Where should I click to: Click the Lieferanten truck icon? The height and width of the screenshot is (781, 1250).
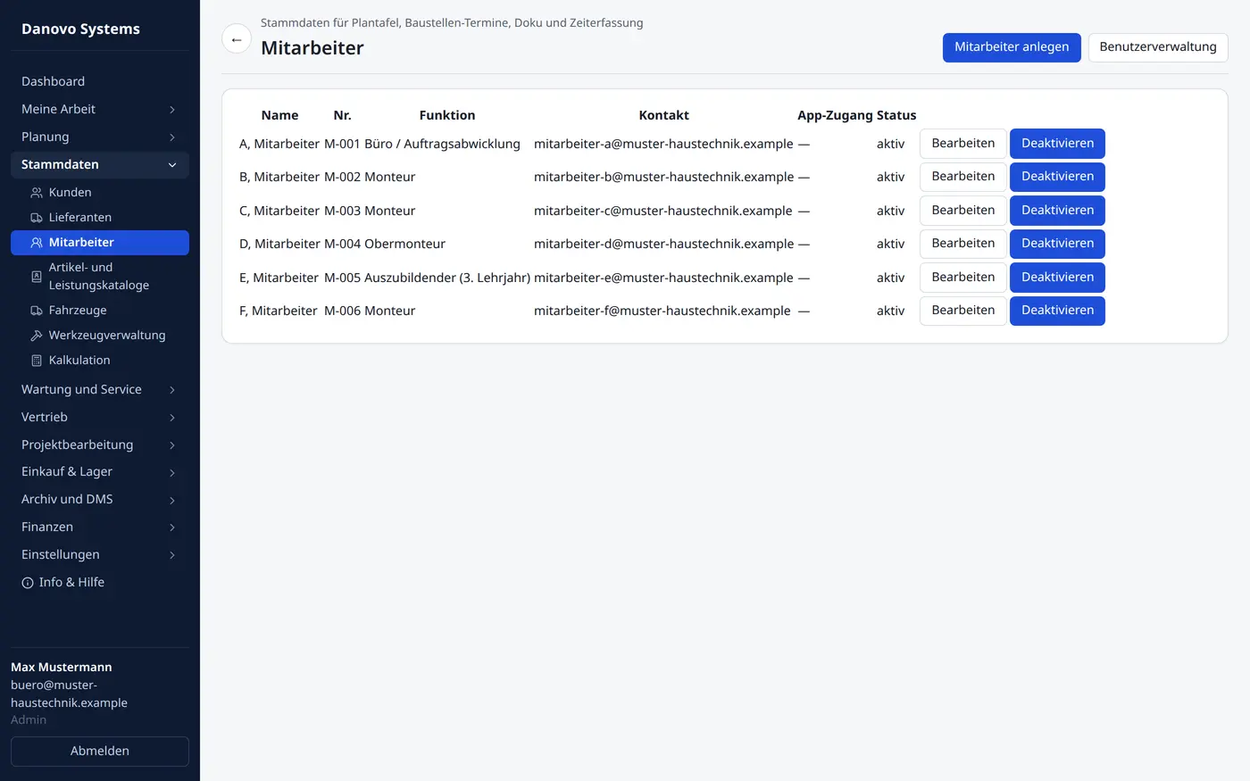tap(37, 218)
